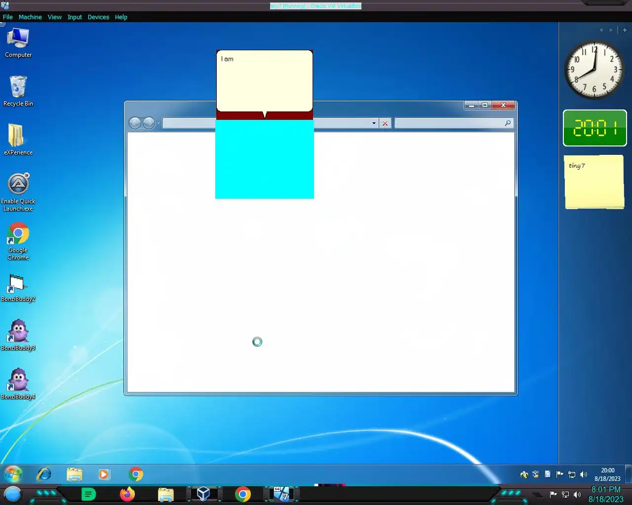Click the Back arrow in Explorer window
Screen dimensions: 632x505
135,123
